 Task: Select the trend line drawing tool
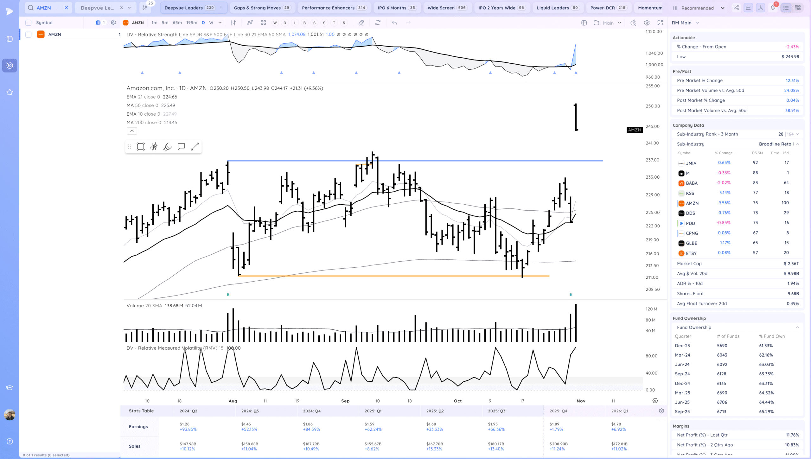pos(195,147)
